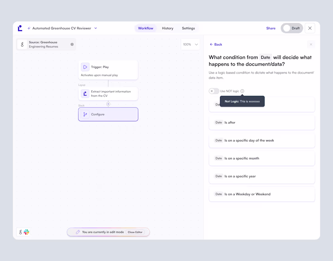The width and height of the screenshot is (333, 261).
Task: Click the Play trigger icon in workflow
Action: tap(85, 67)
